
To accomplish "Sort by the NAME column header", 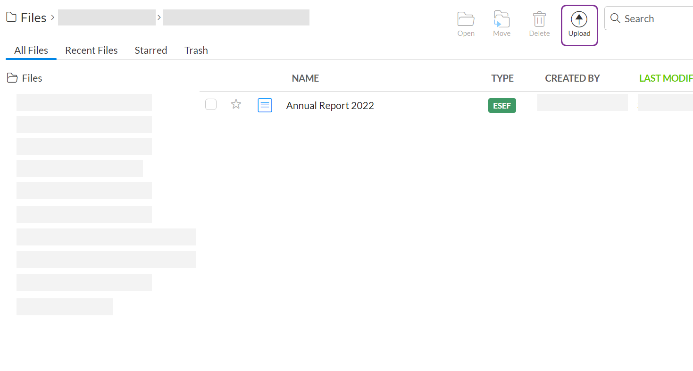I will 305,78.
